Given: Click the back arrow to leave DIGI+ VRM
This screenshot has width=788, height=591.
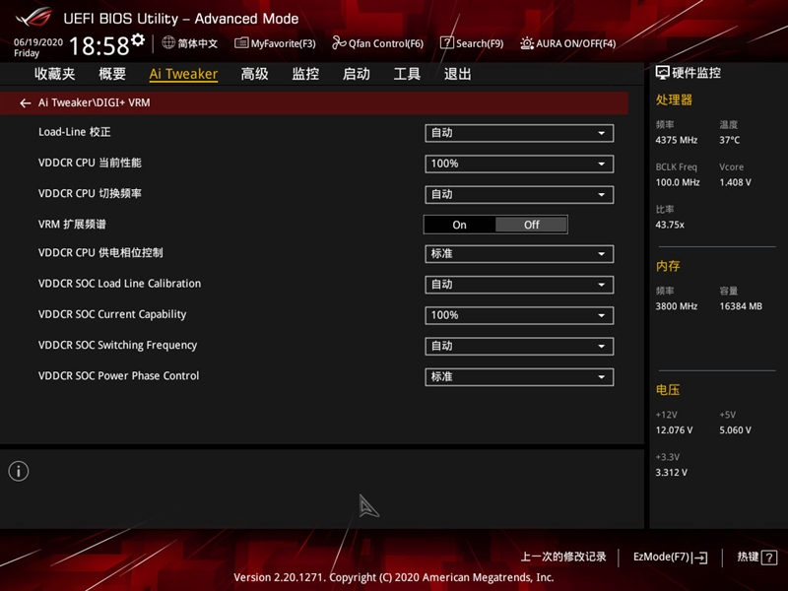Looking at the screenshot, I should 25,102.
